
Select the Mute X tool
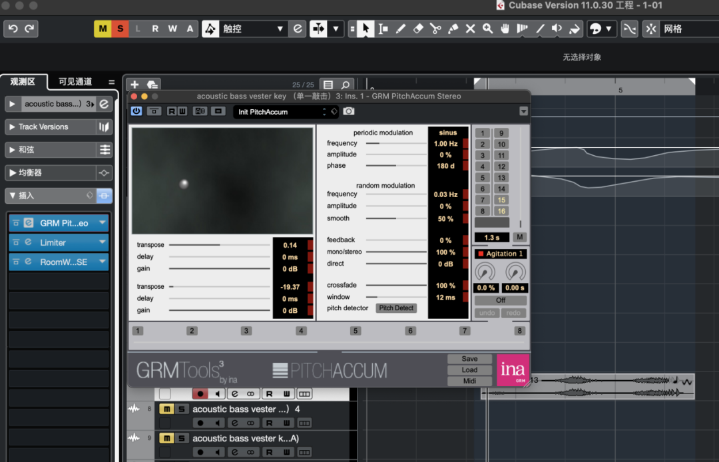(471, 29)
